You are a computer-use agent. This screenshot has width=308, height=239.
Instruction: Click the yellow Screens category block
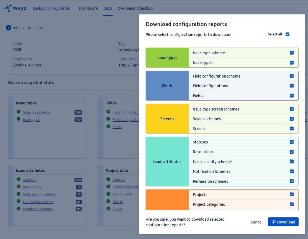[167, 119]
